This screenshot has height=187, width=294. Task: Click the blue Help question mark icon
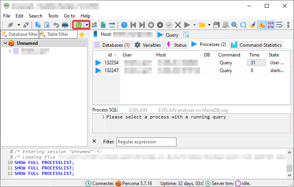tap(124, 25)
